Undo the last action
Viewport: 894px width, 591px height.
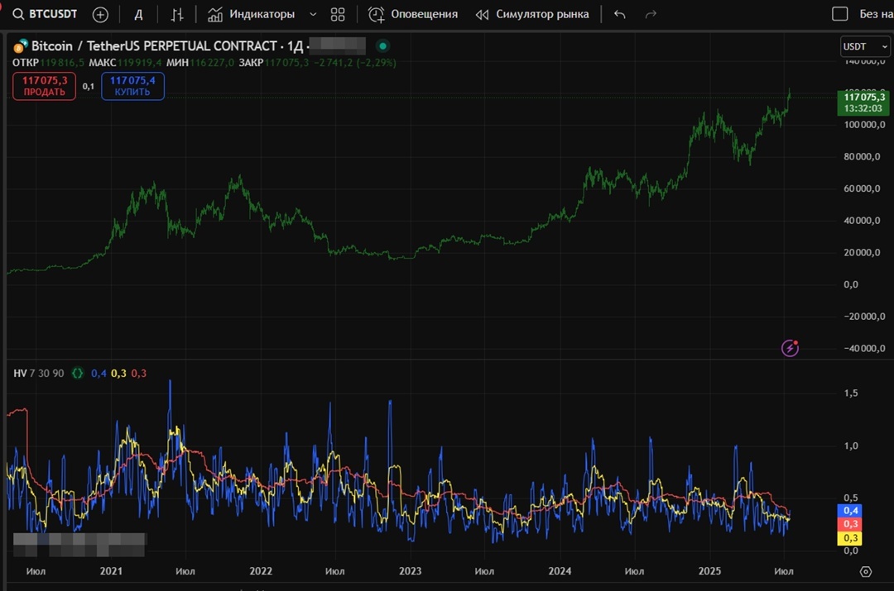point(620,15)
